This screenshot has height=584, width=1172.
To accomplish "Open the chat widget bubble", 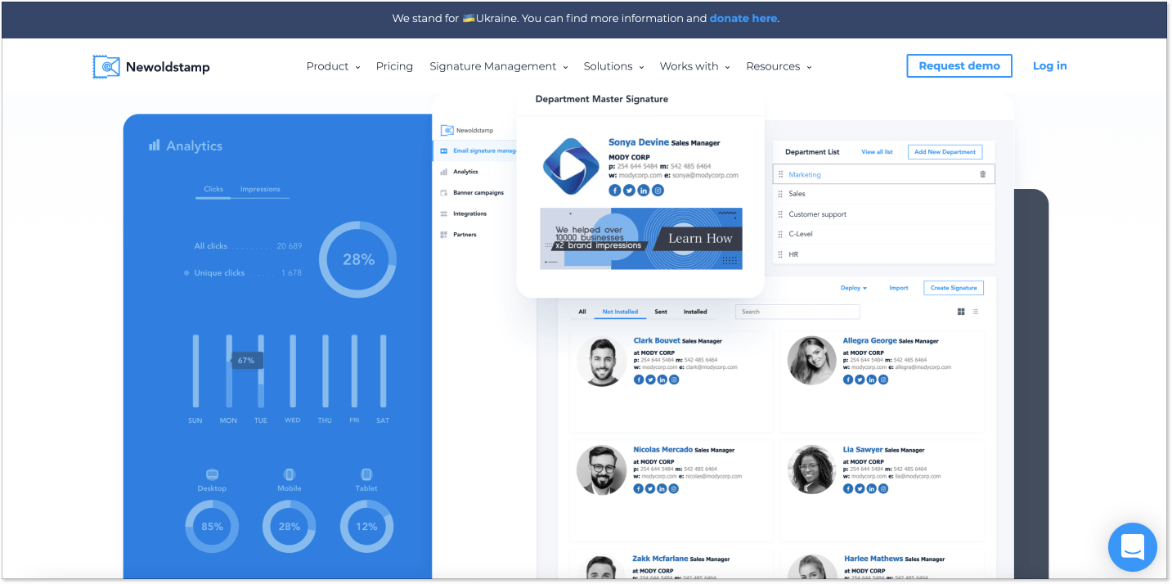I will [1132, 547].
